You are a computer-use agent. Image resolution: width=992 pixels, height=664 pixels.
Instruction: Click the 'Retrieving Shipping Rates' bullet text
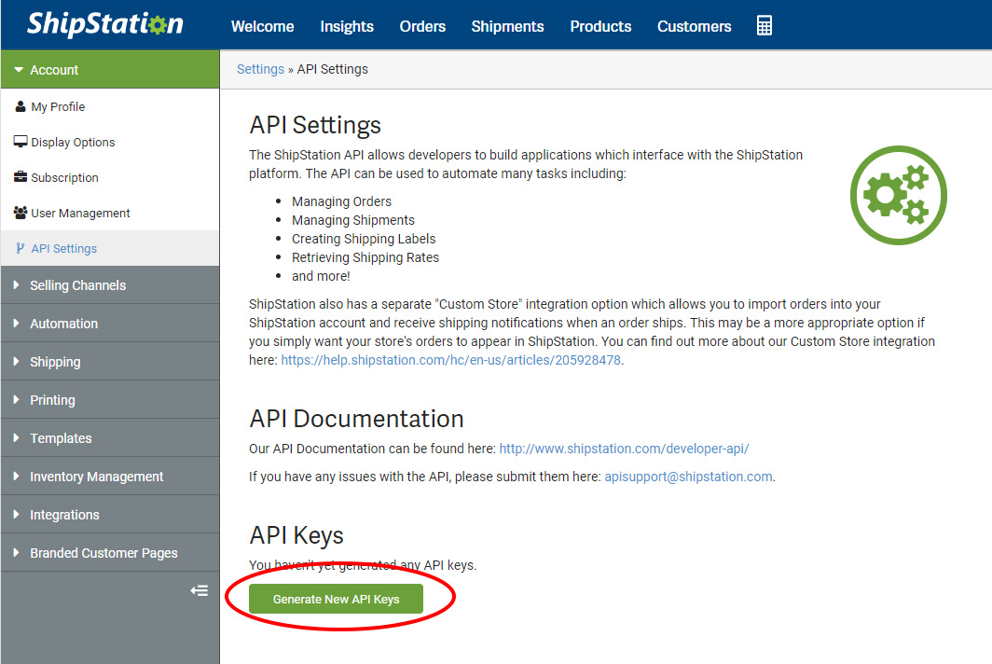point(365,257)
